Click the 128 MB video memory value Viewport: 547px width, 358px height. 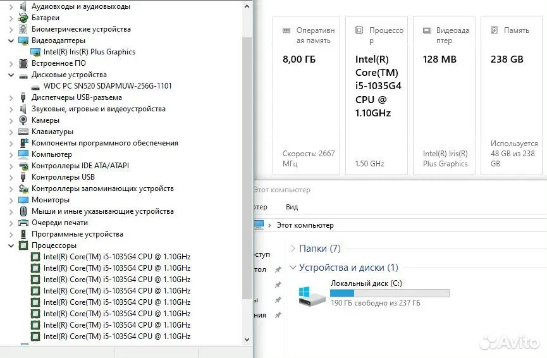coord(439,59)
